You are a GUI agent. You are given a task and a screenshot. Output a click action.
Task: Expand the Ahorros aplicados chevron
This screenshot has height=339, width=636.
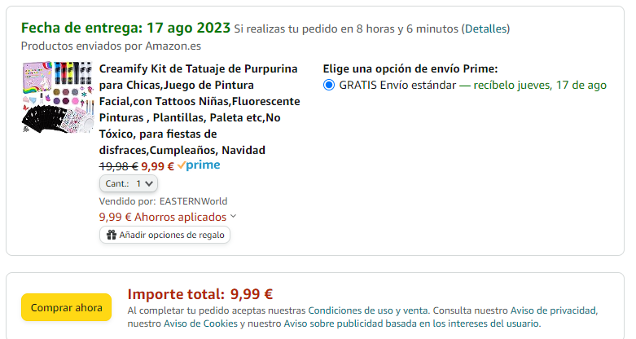coord(233,217)
